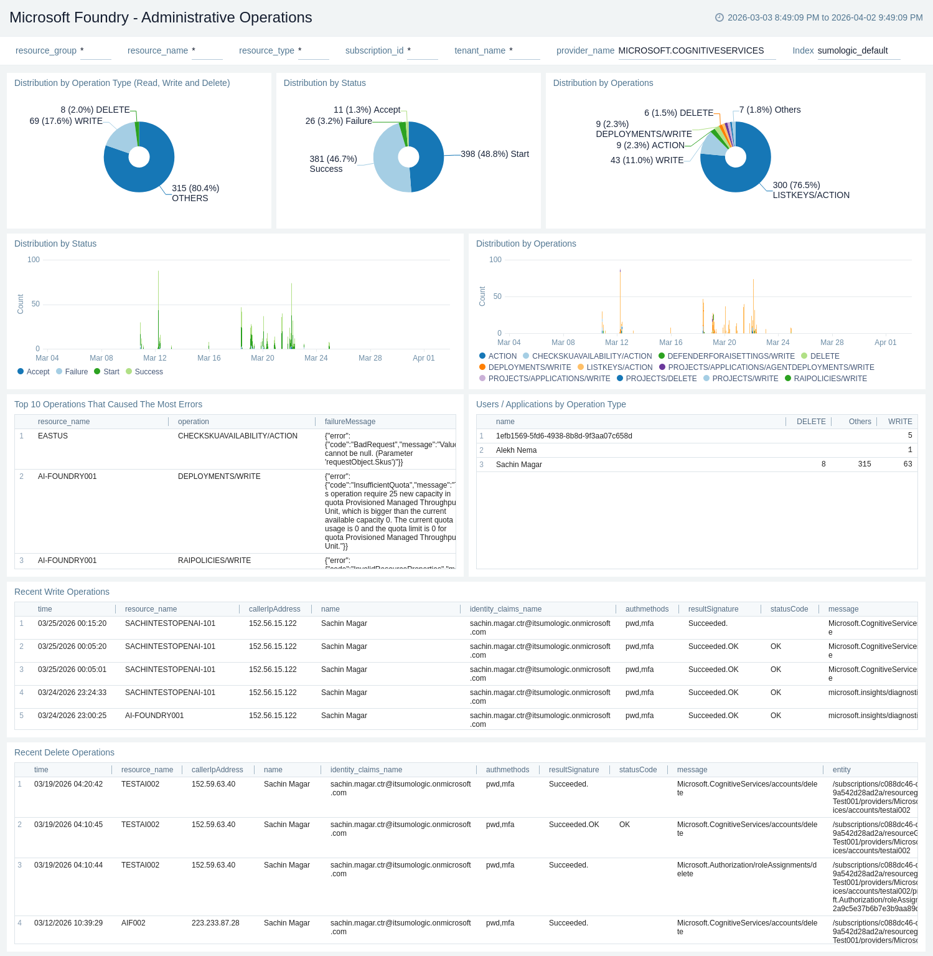Hide the LISTKEYS/ACTION series via its legend label
Image resolution: width=933 pixels, height=956 pixels.
(619, 367)
